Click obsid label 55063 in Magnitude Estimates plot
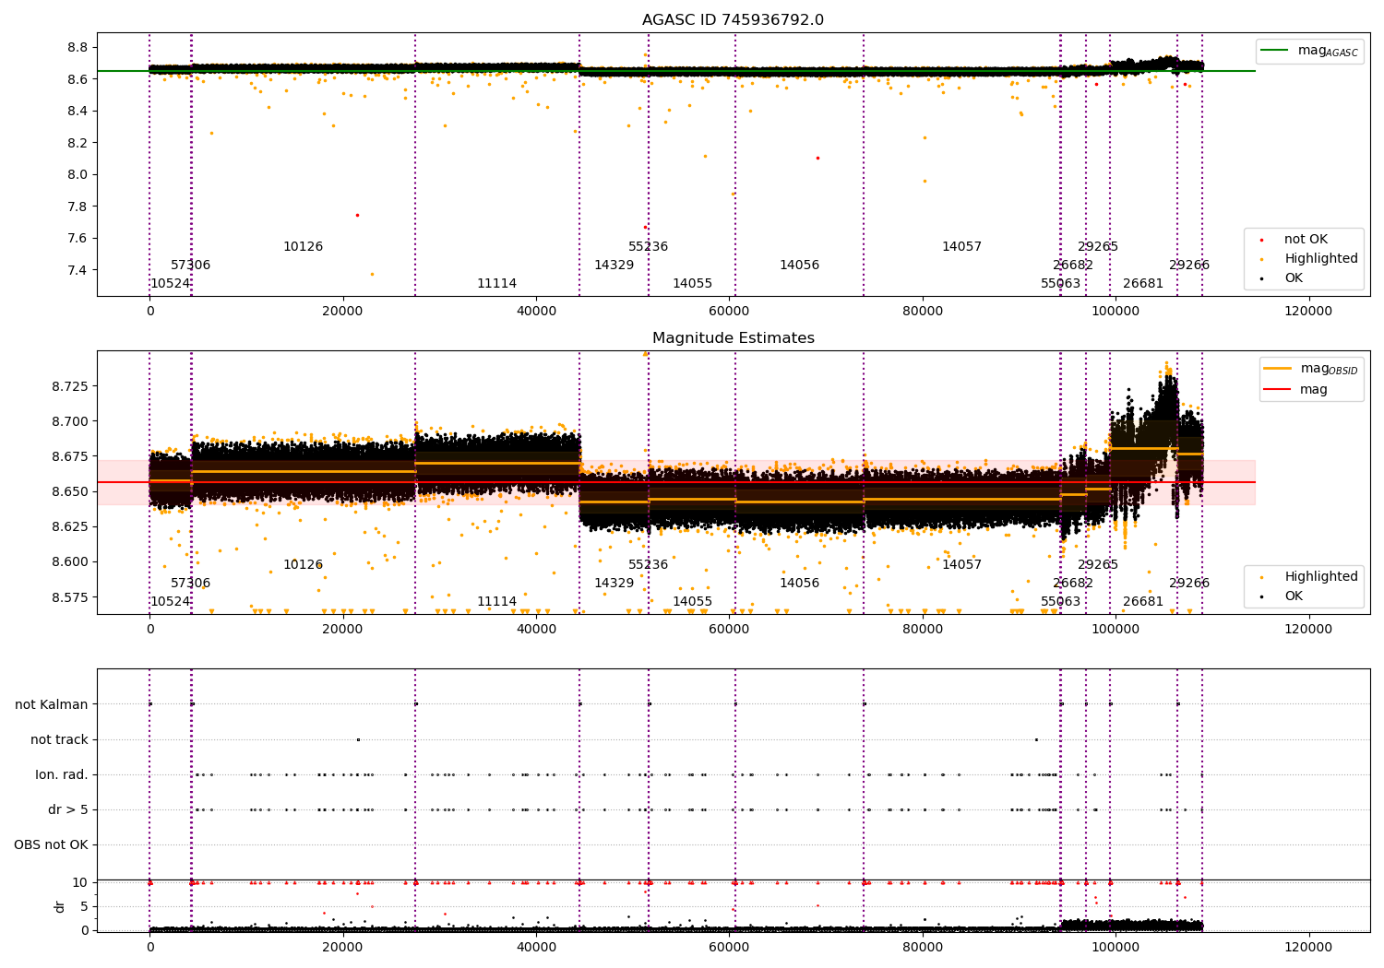1384x968 pixels. point(1060,602)
